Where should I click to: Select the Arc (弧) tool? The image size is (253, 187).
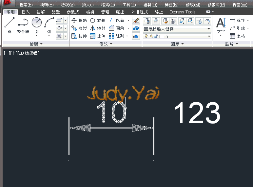click(49, 26)
